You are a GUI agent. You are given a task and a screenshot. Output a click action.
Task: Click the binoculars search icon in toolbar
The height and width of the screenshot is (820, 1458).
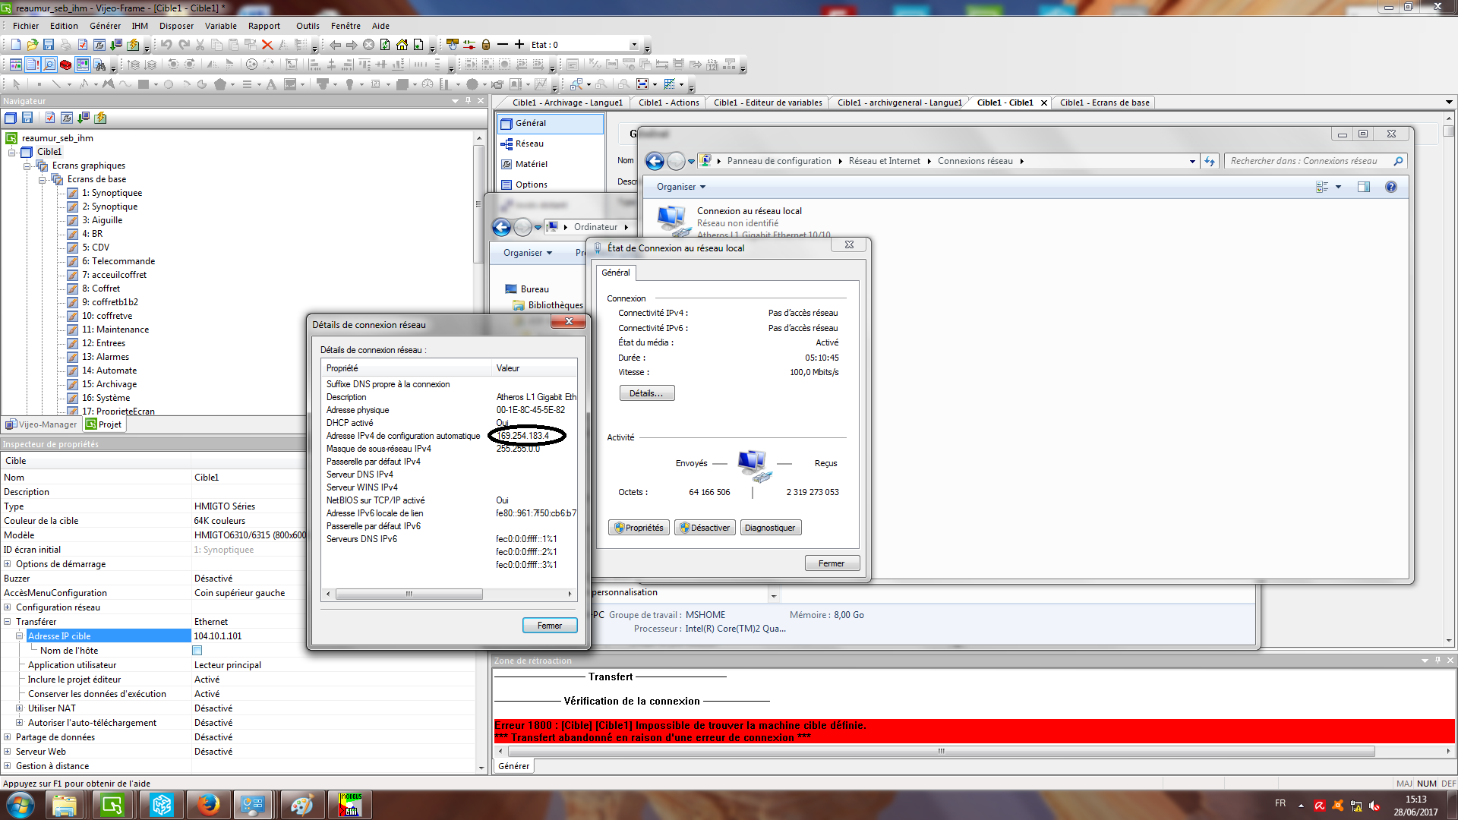click(99, 65)
